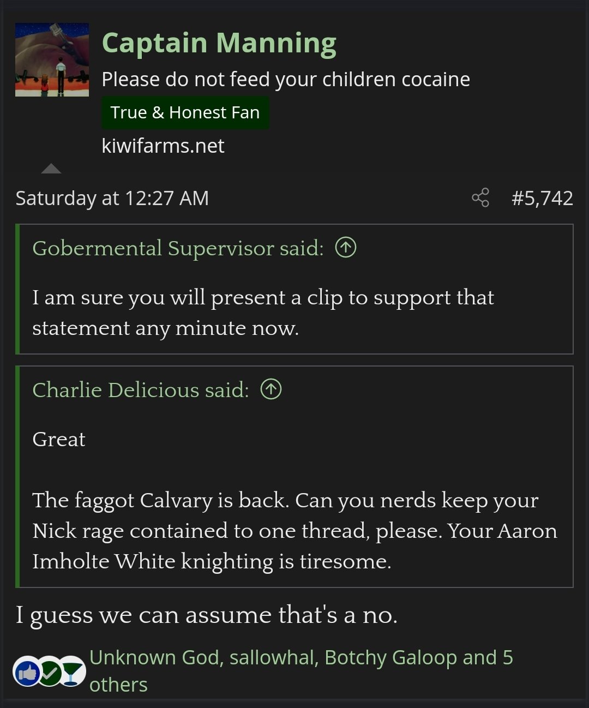Click the arrow icon after Charlie Delicious said
Screen dimensions: 589x708
[x=271, y=389]
